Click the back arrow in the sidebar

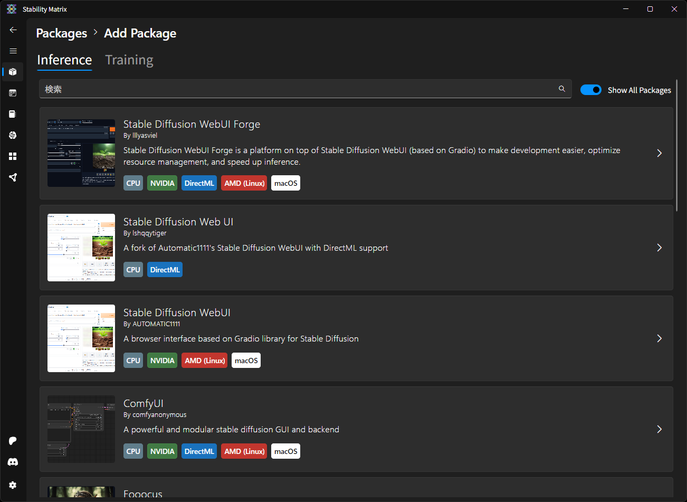click(x=13, y=30)
